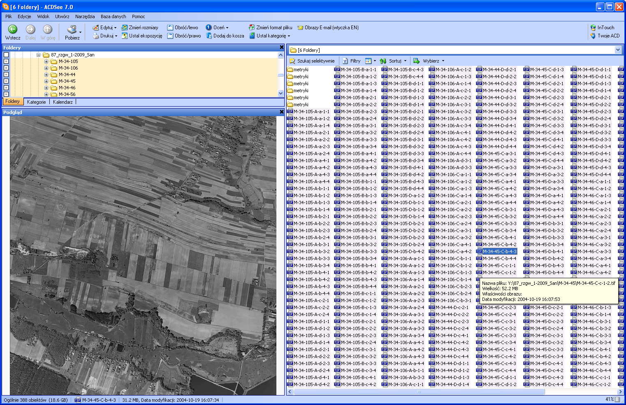Screen dimensions: 626x405
Task: Open the Filtry filter tool
Action: coord(352,61)
